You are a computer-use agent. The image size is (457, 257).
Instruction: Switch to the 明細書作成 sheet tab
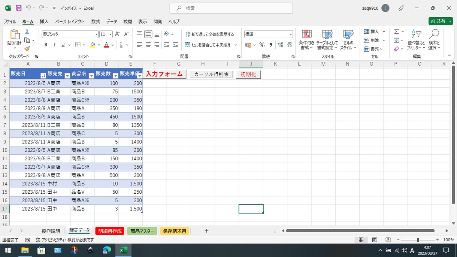110,231
